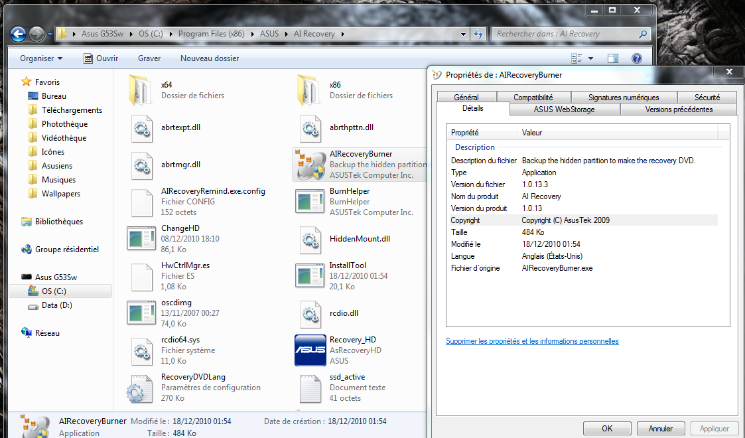The image size is (745, 438).
Task: Click the OK button in properties dialog
Action: click(x=606, y=429)
